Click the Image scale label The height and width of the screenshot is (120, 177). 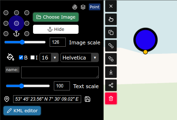(x=85, y=42)
